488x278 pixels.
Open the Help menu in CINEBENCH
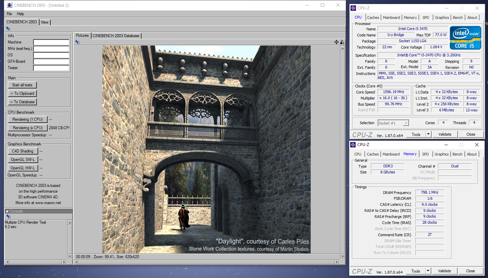click(x=21, y=14)
